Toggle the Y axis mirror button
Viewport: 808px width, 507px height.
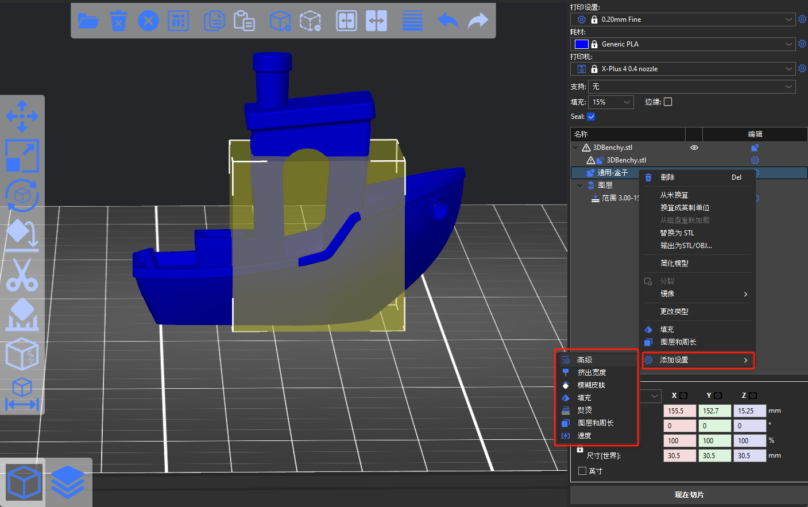(x=718, y=396)
